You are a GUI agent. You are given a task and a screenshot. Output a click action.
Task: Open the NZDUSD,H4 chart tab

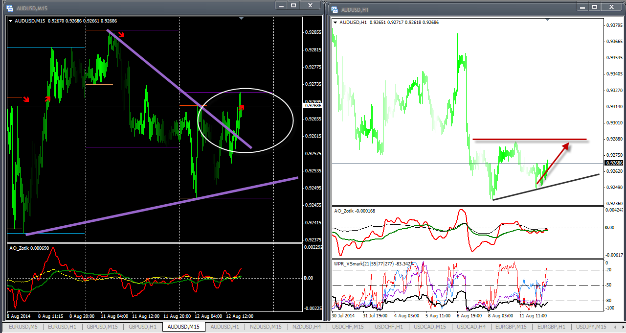pyautogui.click(x=307, y=327)
